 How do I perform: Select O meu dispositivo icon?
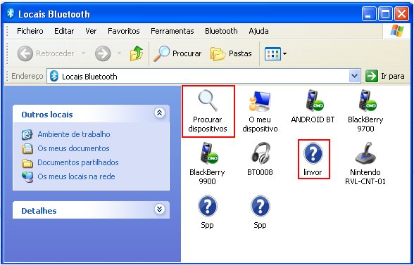260,101
